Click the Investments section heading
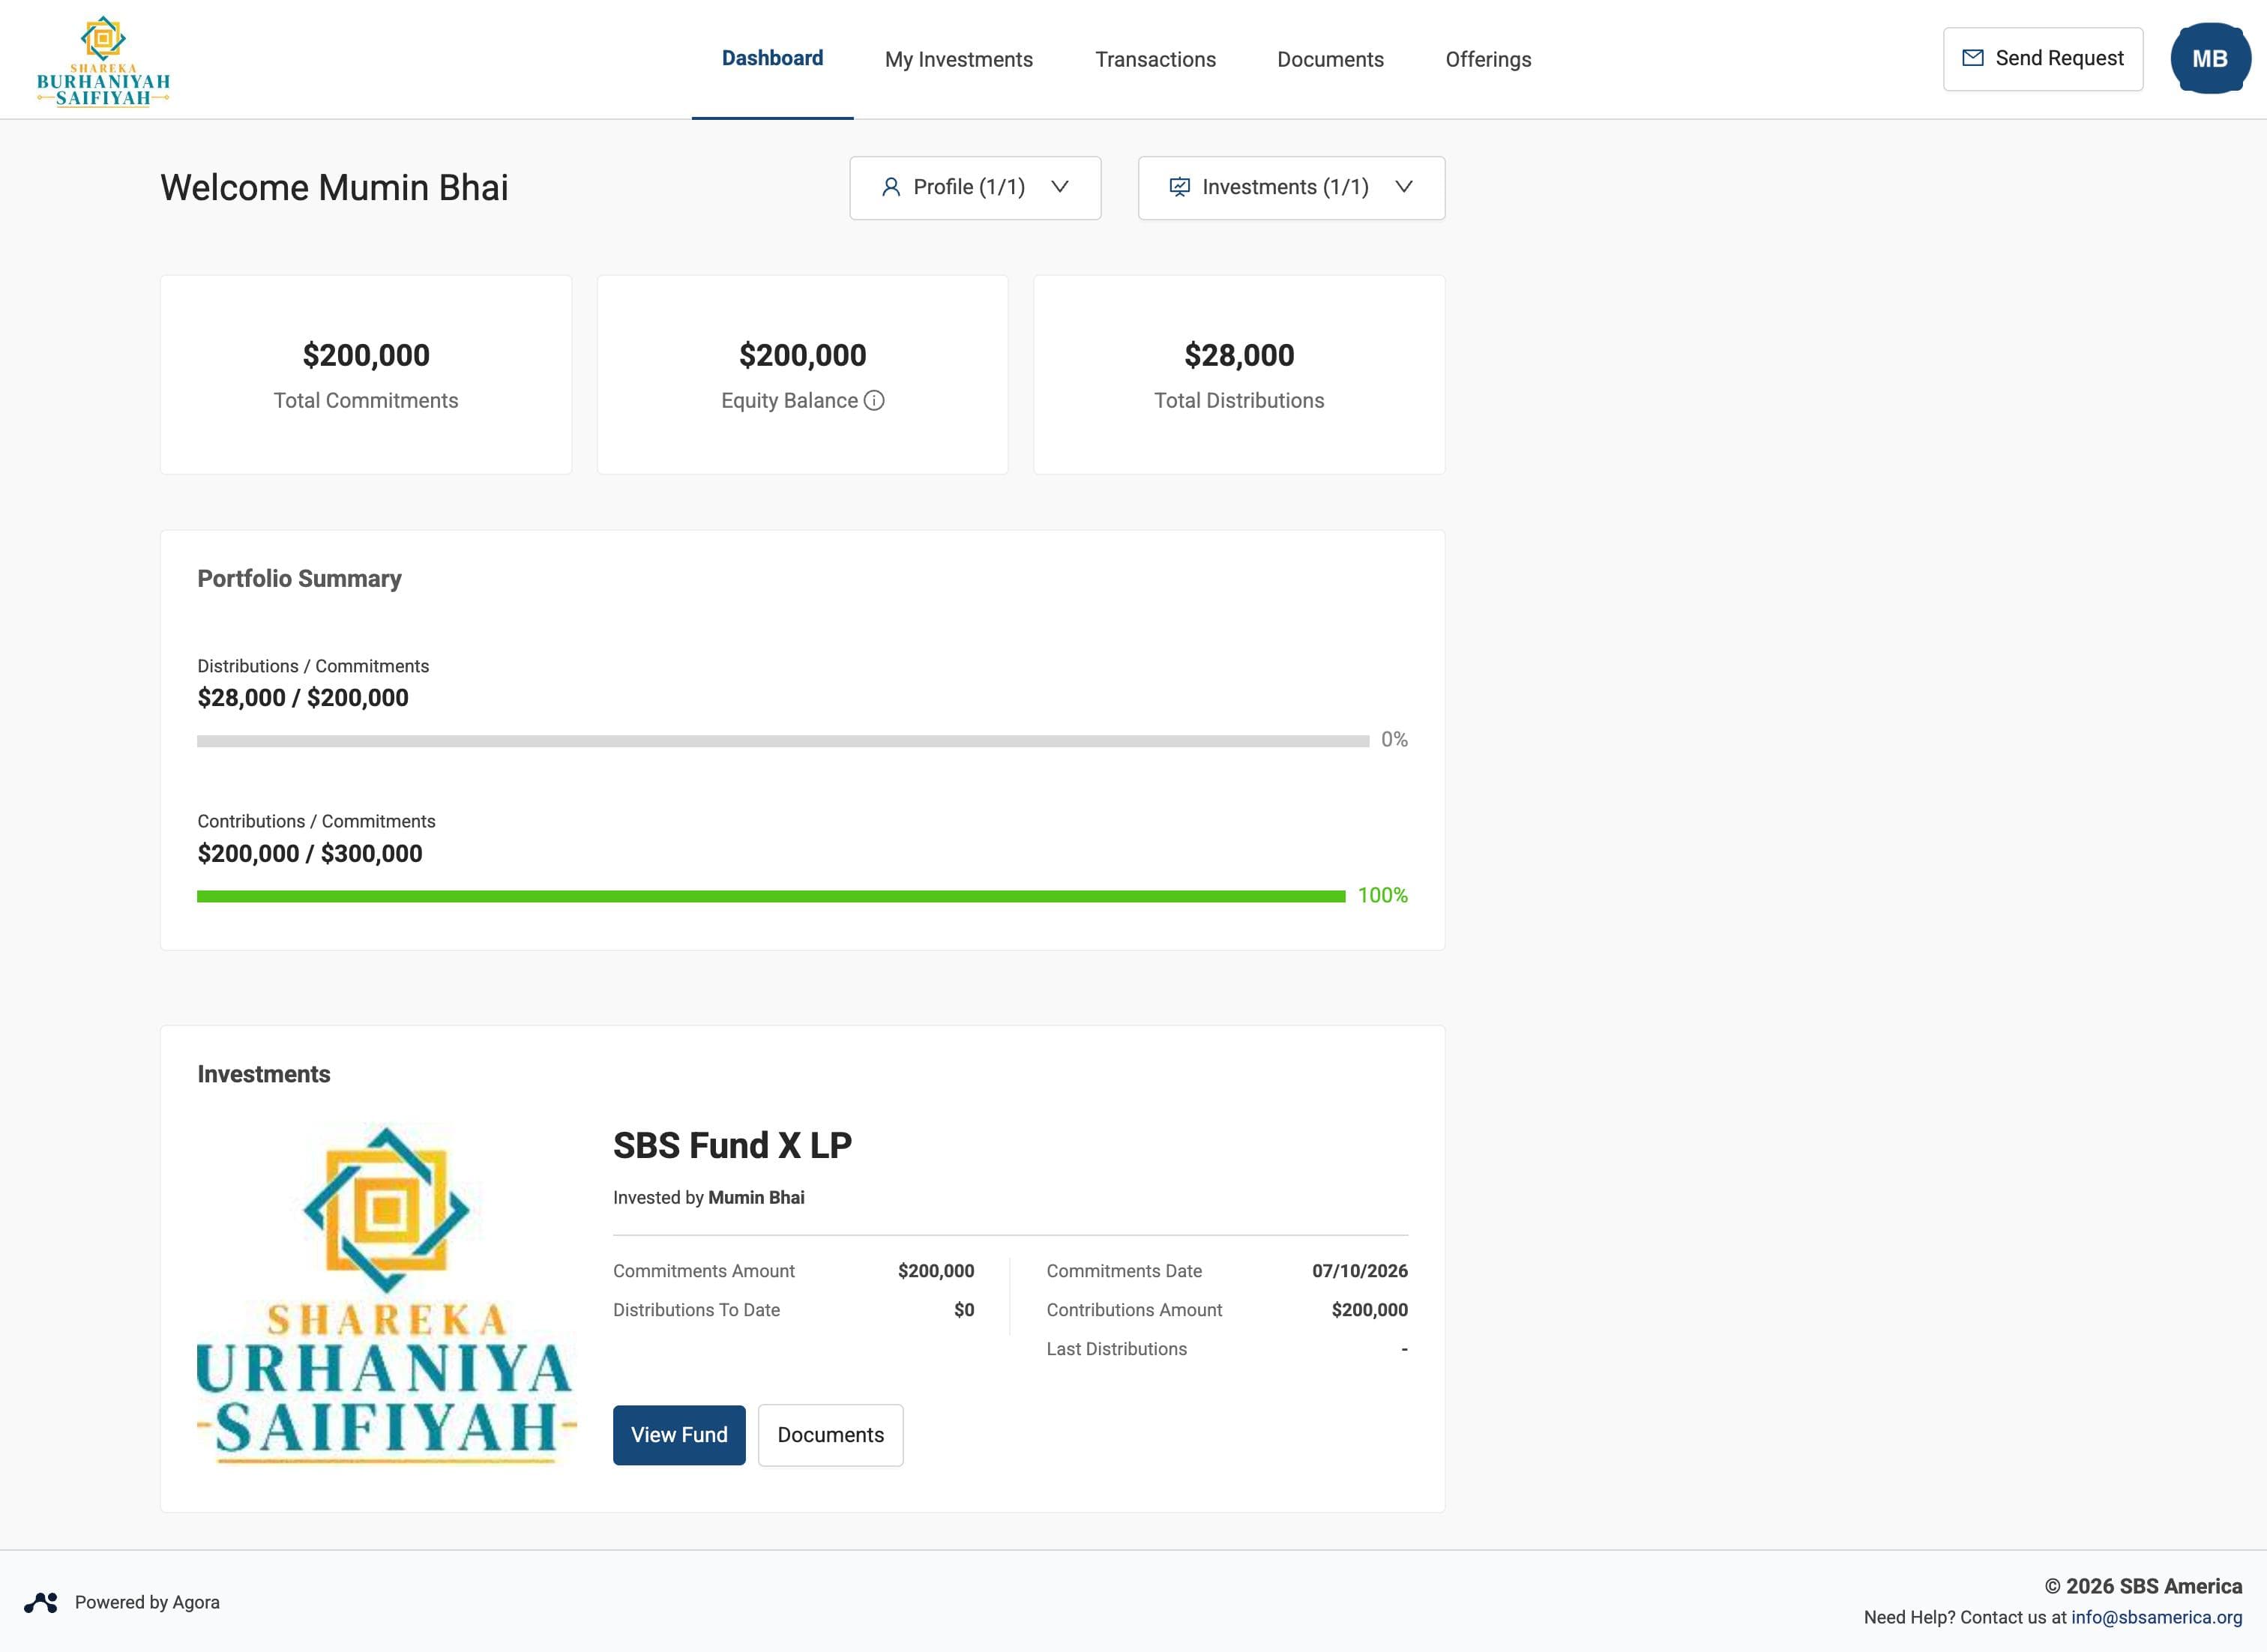The width and height of the screenshot is (2267, 1652). (264, 1074)
